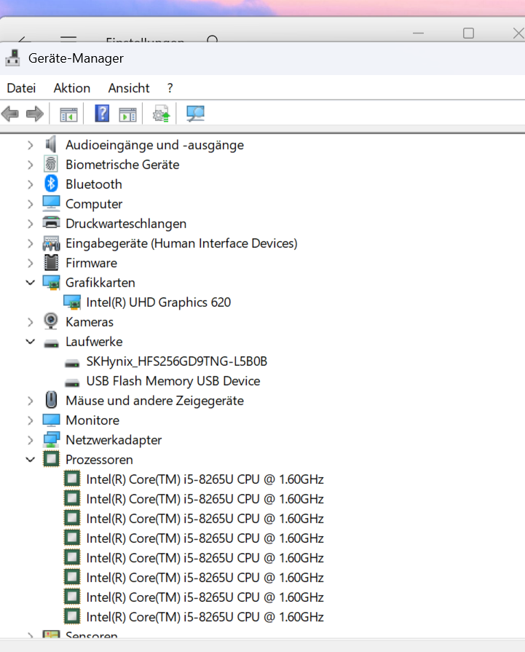Click the Laufwerke drive category icon
The image size is (525, 652).
pyautogui.click(x=51, y=343)
